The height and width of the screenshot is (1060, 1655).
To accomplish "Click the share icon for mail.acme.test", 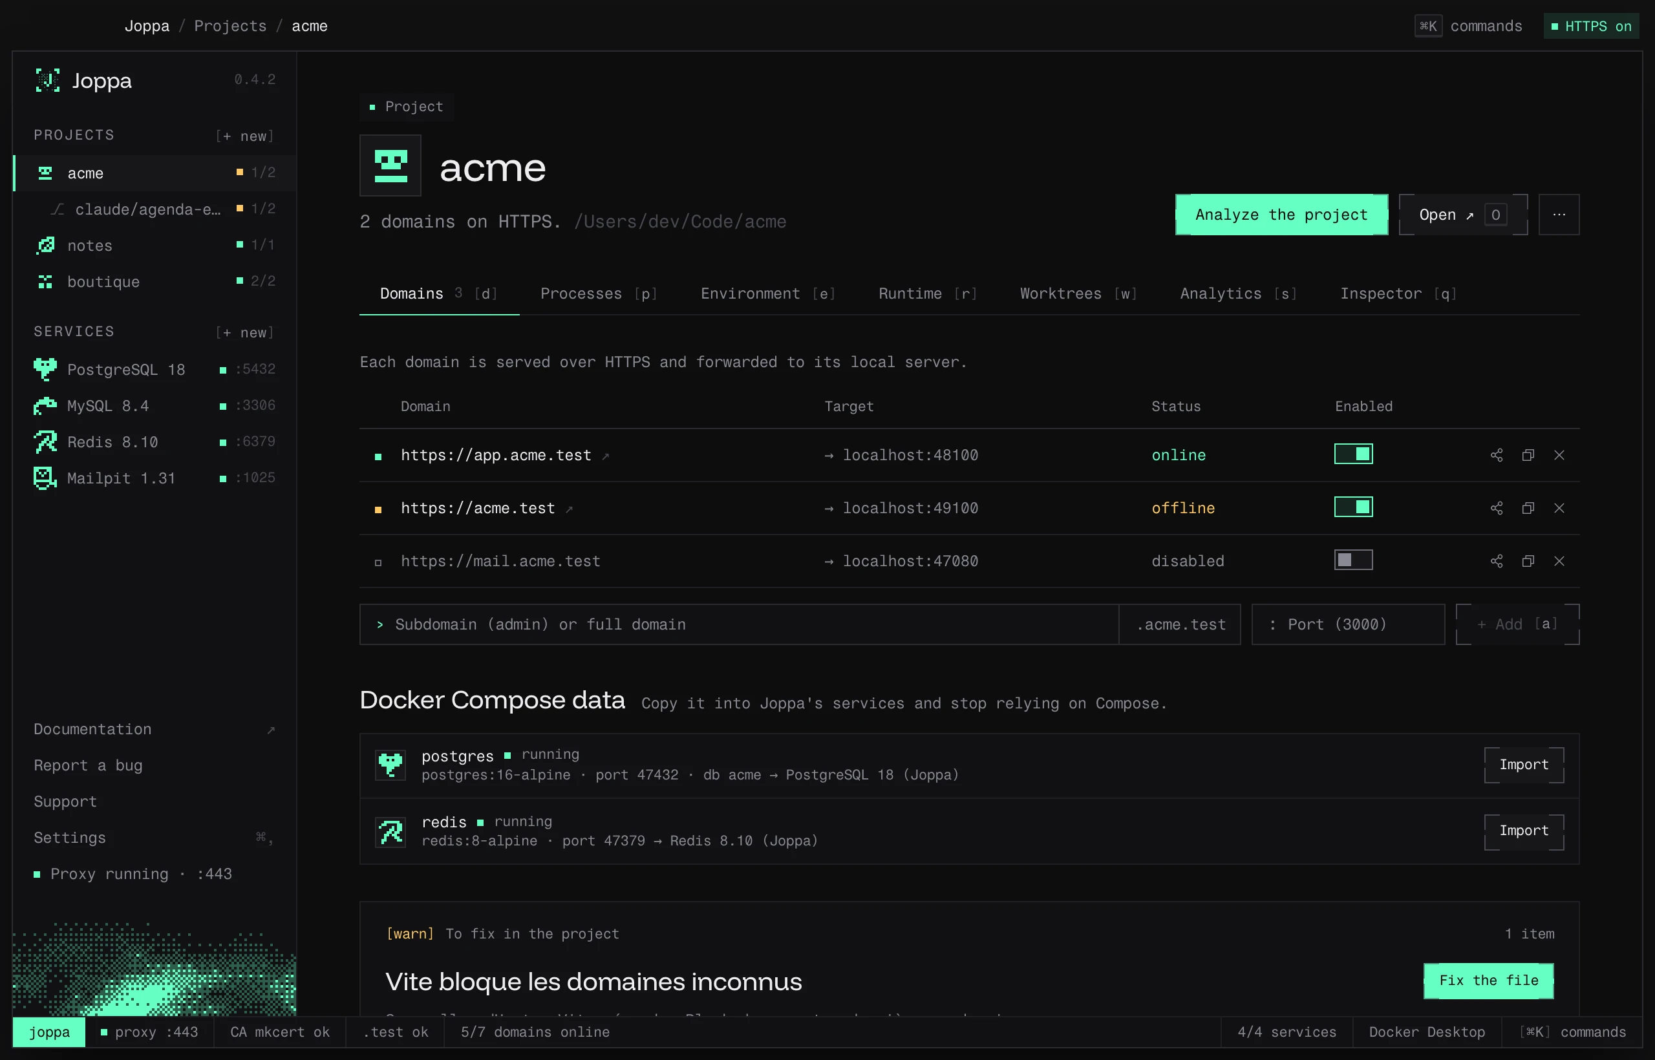I will (1496, 561).
